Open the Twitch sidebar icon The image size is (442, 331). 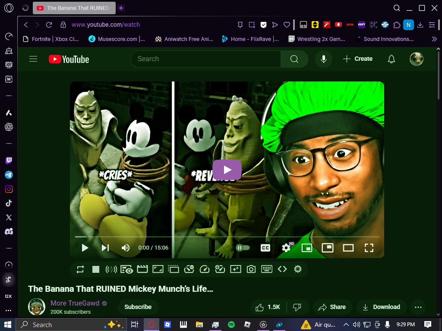coord(9,160)
